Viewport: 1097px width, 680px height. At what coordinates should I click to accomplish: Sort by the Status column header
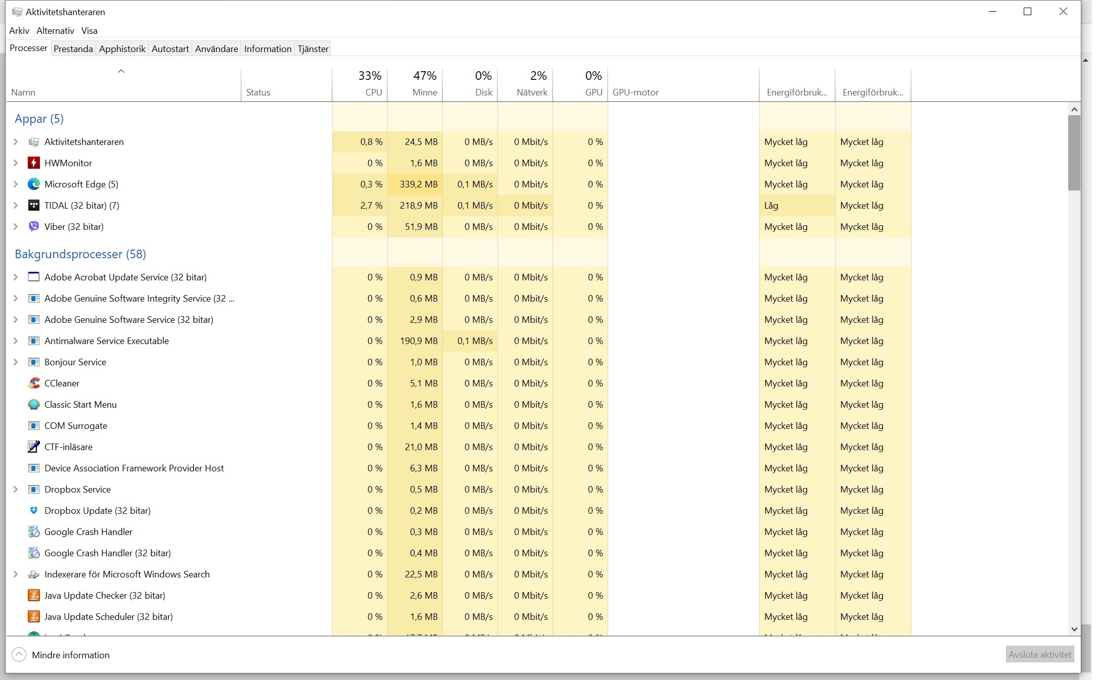coord(287,84)
